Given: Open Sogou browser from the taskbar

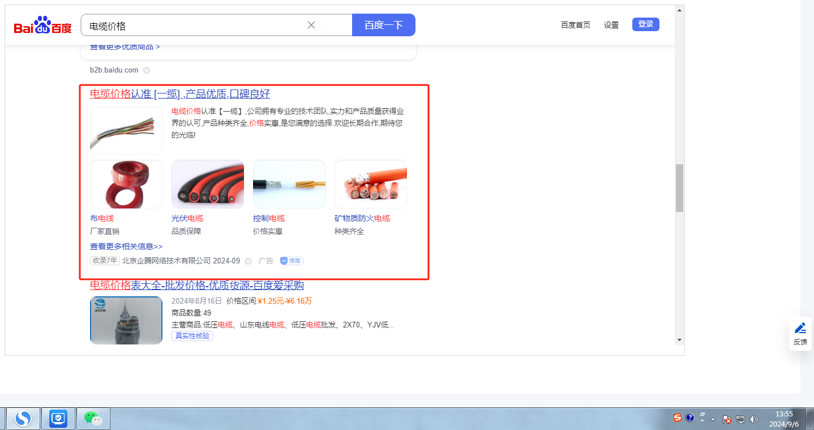Looking at the screenshot, I should point(23,419).
